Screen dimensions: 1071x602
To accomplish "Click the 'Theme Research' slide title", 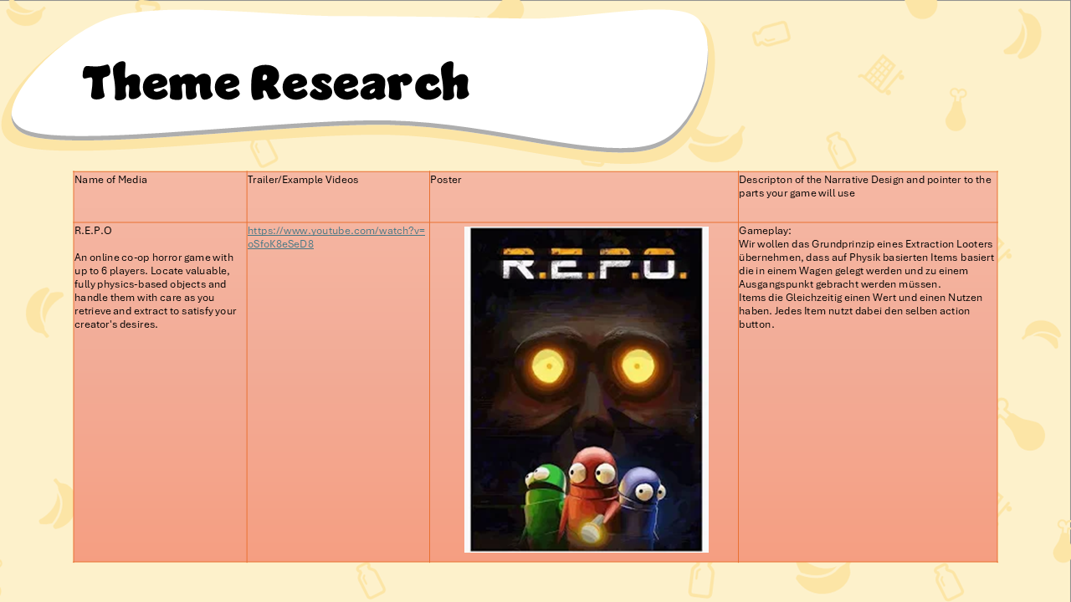I will click(x=276, y=83).
